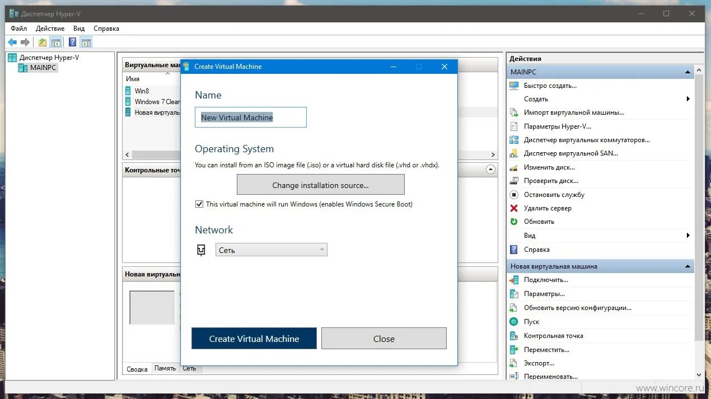
Task: Click the Переместить icon
Action: pyautogui.click(x=514, y=350)
